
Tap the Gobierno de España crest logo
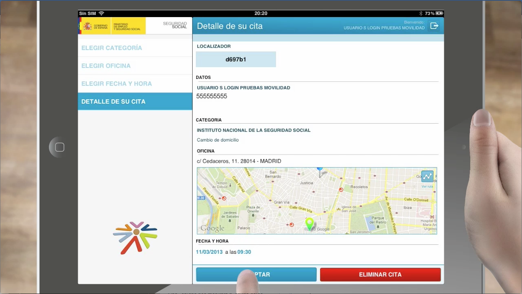[x=88, y=26]
